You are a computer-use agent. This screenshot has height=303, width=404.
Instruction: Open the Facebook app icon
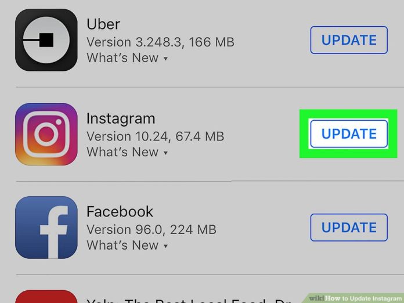[x=46, y=228]
